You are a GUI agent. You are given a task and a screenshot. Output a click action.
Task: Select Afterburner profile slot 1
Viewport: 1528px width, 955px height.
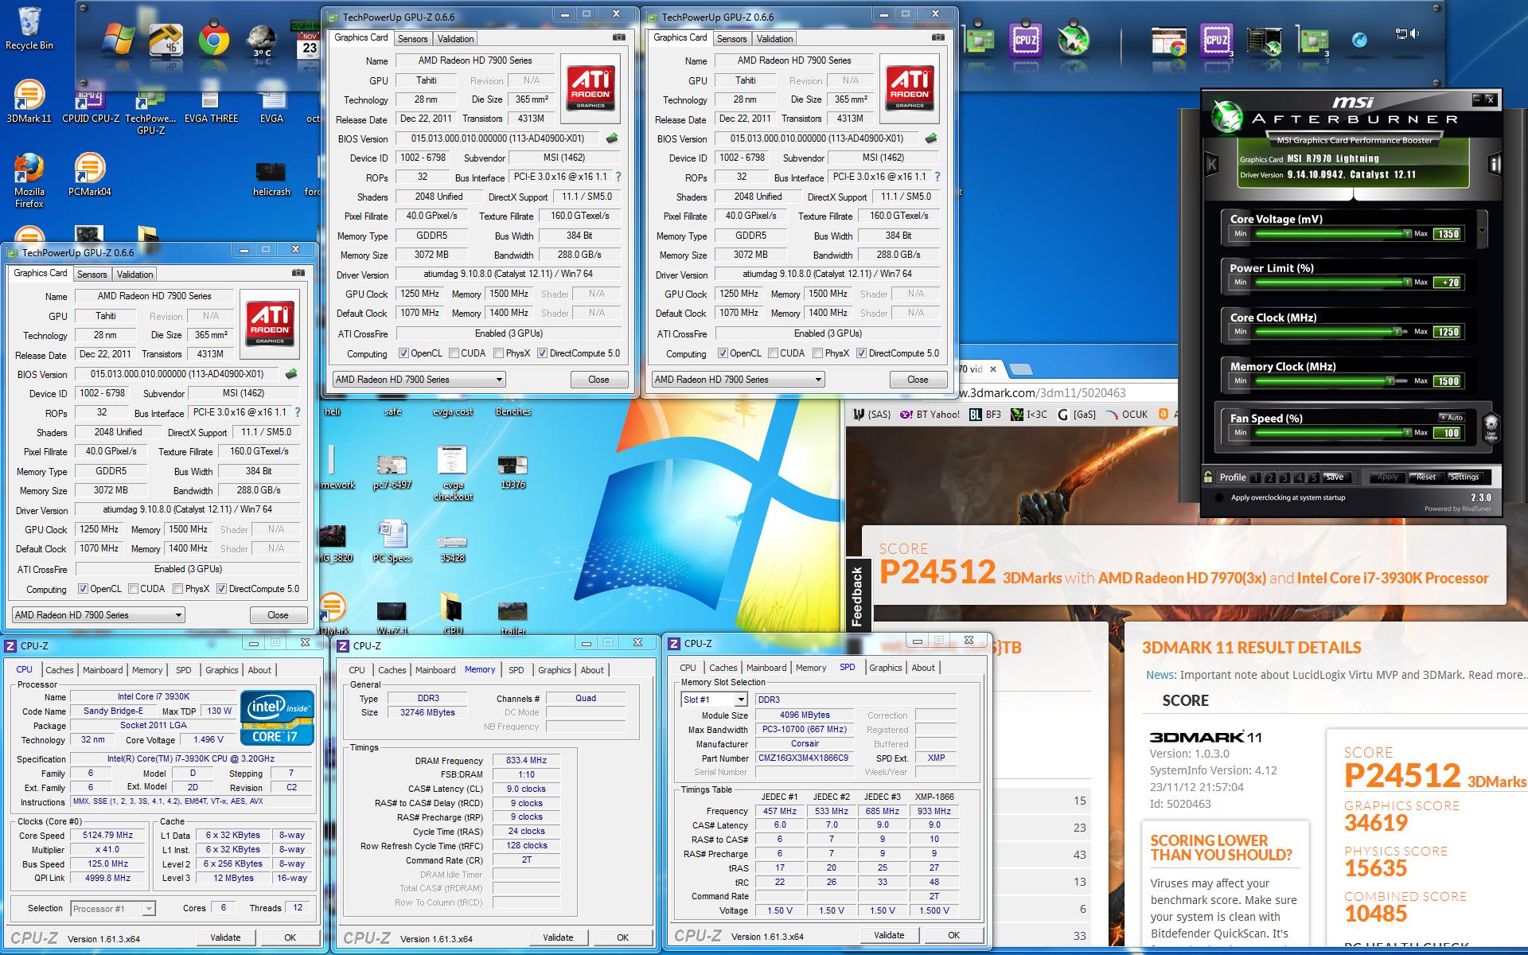(1255, 477)
